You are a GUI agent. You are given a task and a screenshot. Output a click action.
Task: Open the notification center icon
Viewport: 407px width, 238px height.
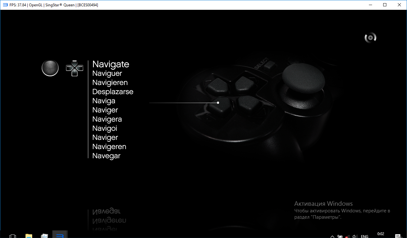[x=397, y=236]
